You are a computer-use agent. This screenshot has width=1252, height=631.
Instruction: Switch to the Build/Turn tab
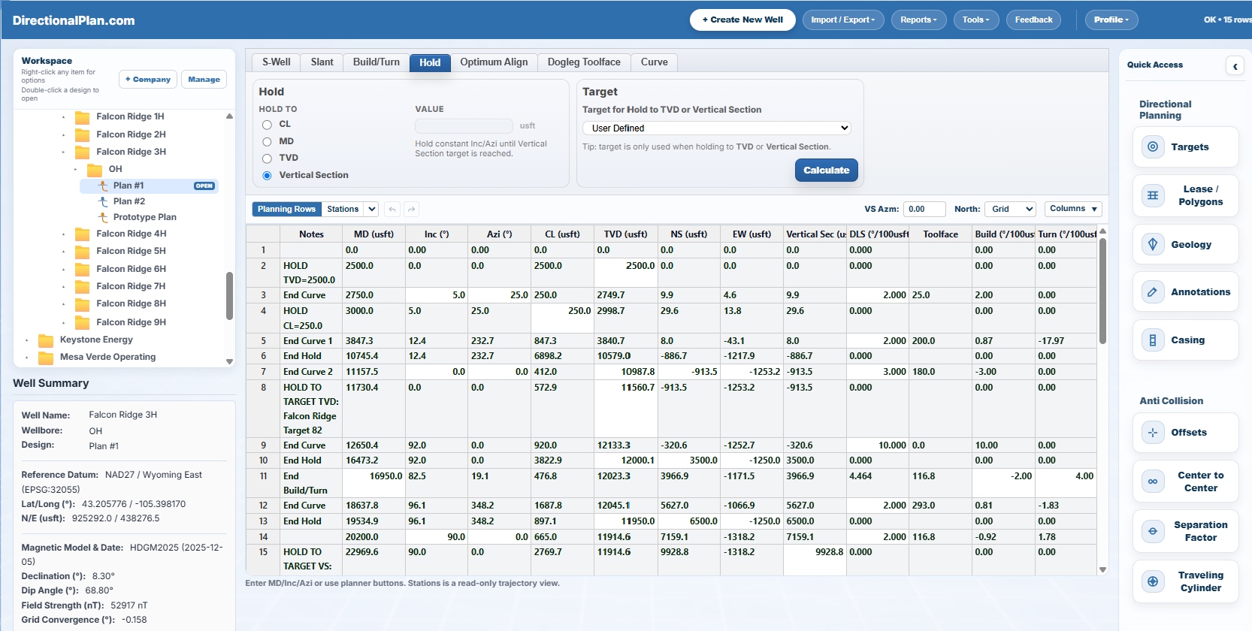377,62
